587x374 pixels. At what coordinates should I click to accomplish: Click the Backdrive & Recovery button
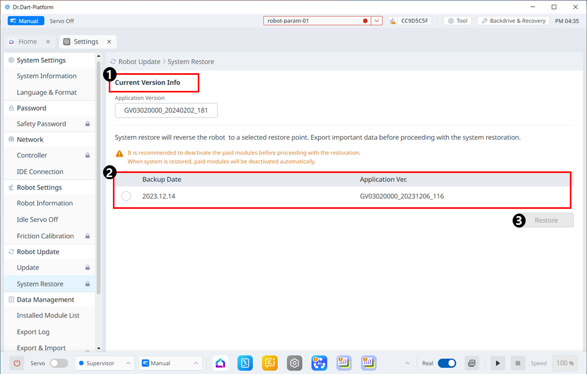(513, 21)
